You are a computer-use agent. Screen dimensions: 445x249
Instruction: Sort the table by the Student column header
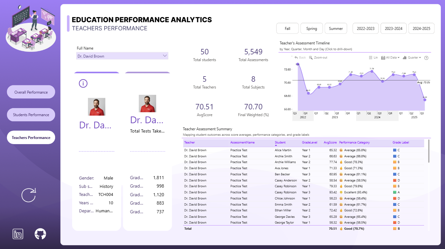click(x=280, y=143)
